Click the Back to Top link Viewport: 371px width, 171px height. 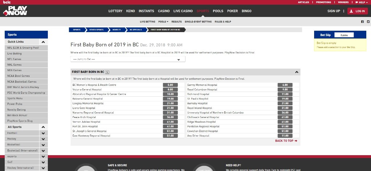click(x=286, y=141)
